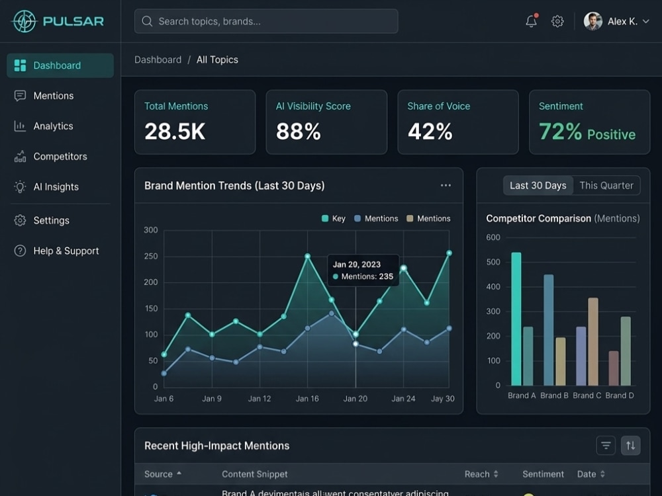Open AI Insights from sidebar
This screenshot has height=496, width=662.
click(60, 187)
